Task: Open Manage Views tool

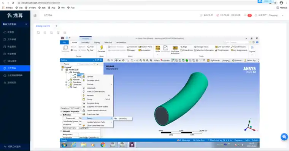Action: point(201,47)
